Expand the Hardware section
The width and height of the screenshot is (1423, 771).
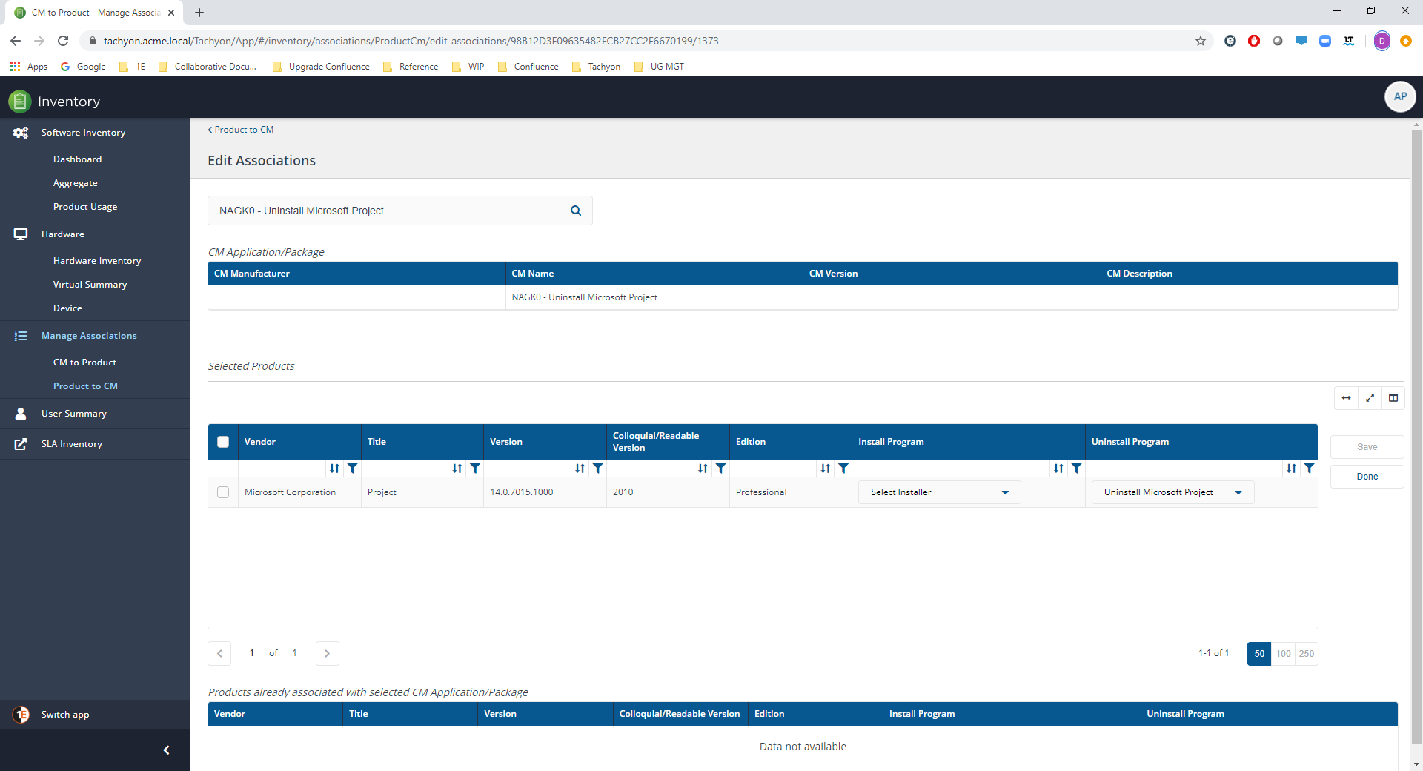(x=63, y=234)
